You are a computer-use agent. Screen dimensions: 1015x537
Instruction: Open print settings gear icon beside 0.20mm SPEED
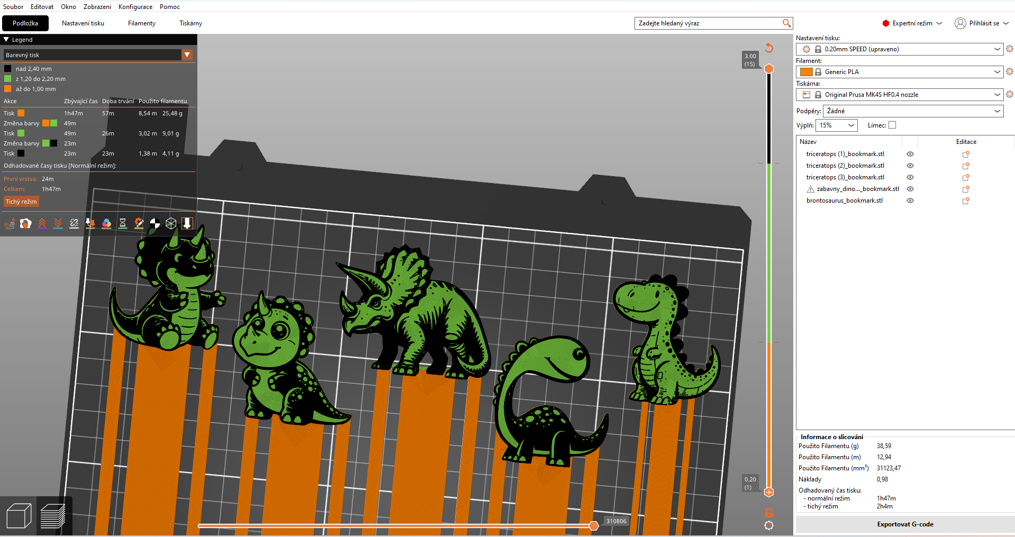point(1010,49)
